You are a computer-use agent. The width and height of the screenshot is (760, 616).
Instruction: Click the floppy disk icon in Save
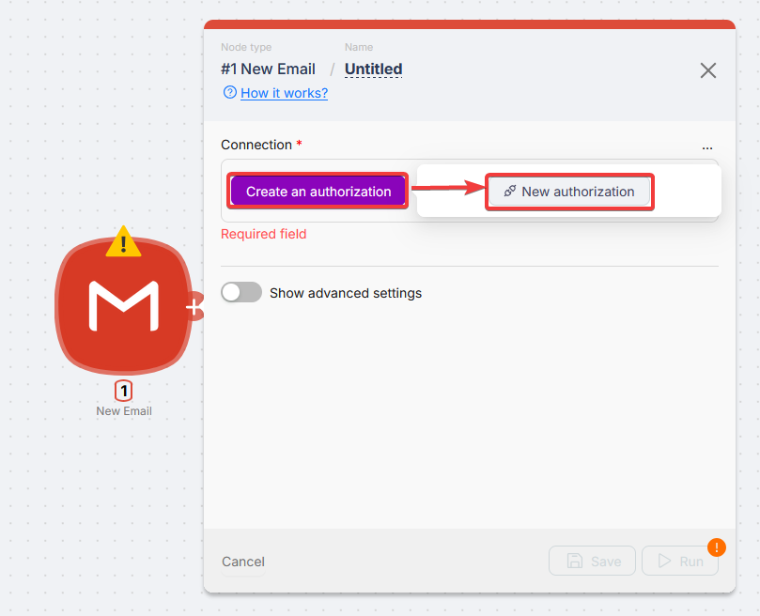[x=575, y=562]
